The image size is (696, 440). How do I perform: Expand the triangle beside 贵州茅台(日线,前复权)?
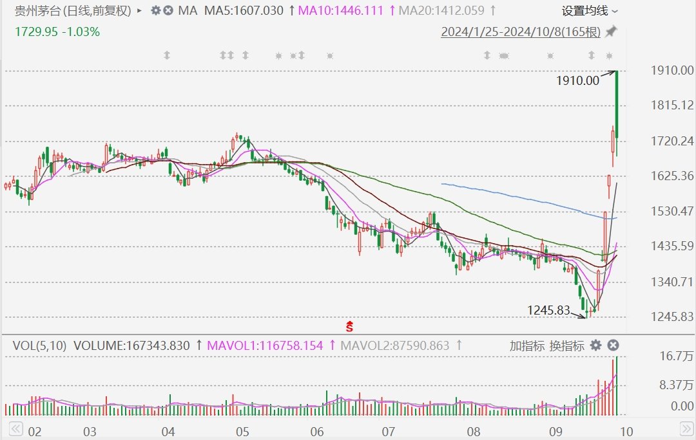(139, 10)
